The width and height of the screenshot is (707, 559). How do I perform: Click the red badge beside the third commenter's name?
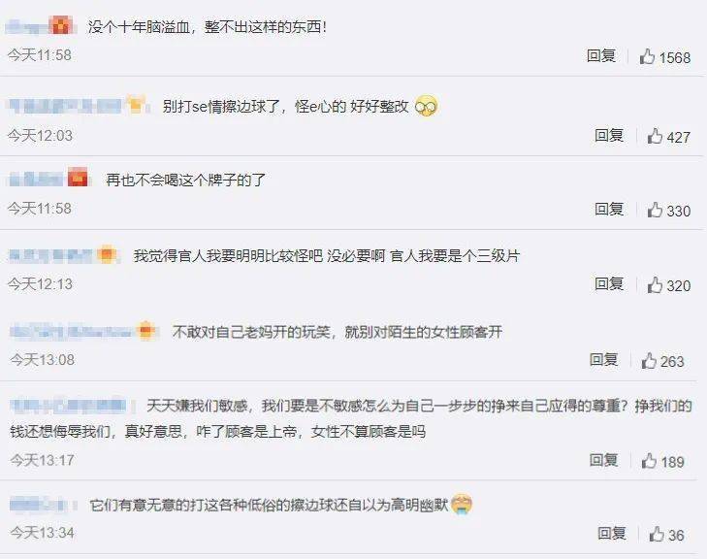tap(78, 177)
